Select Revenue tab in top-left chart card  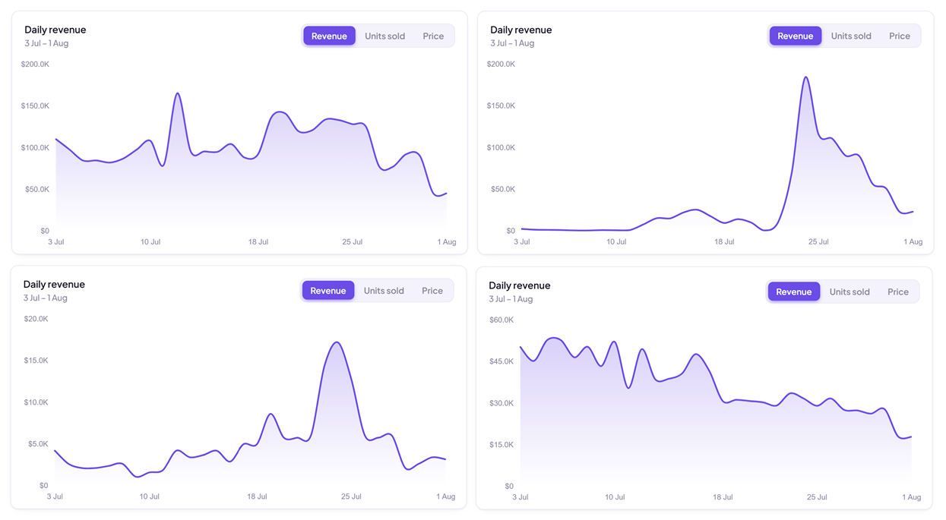click(x=329, y=36)
